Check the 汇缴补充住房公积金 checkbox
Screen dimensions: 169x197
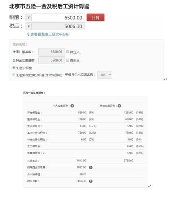point(14,75)
